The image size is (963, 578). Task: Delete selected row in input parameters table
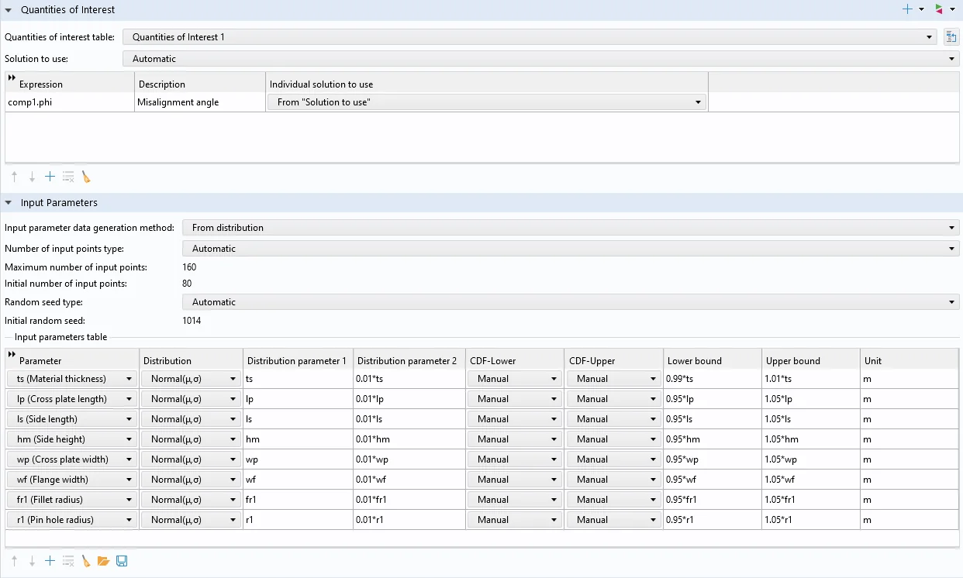point(68,561)
